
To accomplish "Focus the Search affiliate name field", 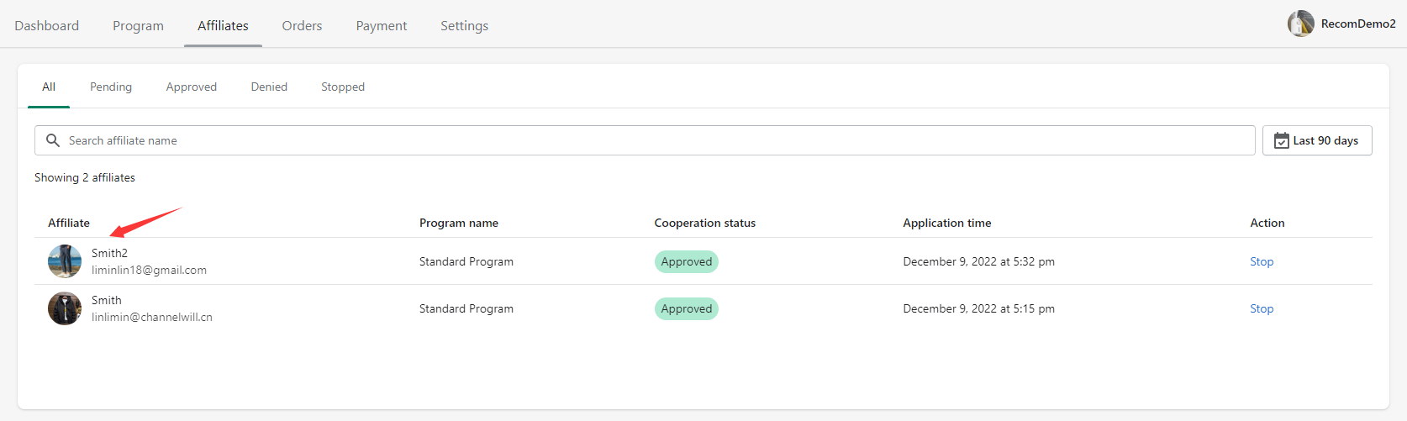I will (x=656, y=140).
